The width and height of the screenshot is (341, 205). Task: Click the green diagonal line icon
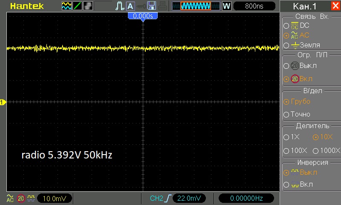[x=77, y=6]
